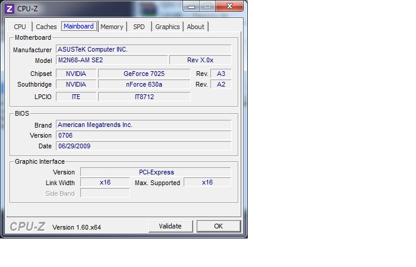
Task: Close the CPU-Z window
Action: (229, 6)
